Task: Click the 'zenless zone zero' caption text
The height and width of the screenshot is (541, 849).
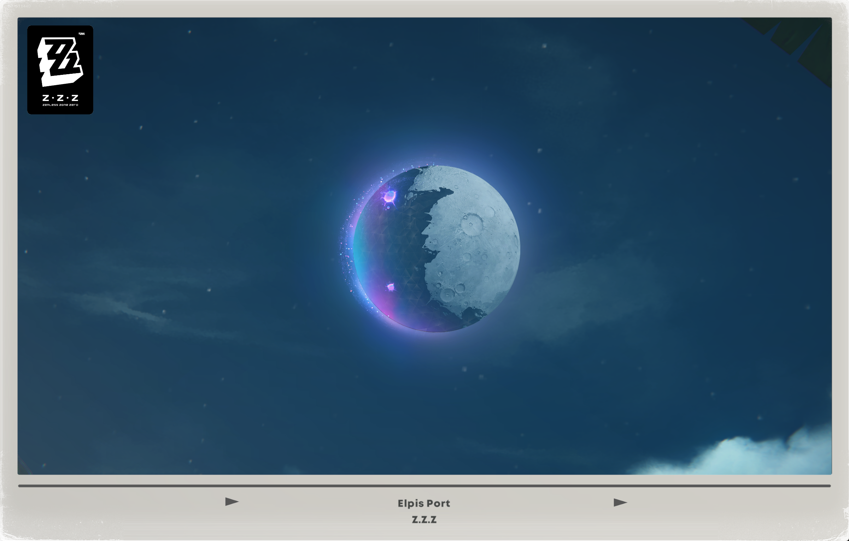Action: coord(60,105)
